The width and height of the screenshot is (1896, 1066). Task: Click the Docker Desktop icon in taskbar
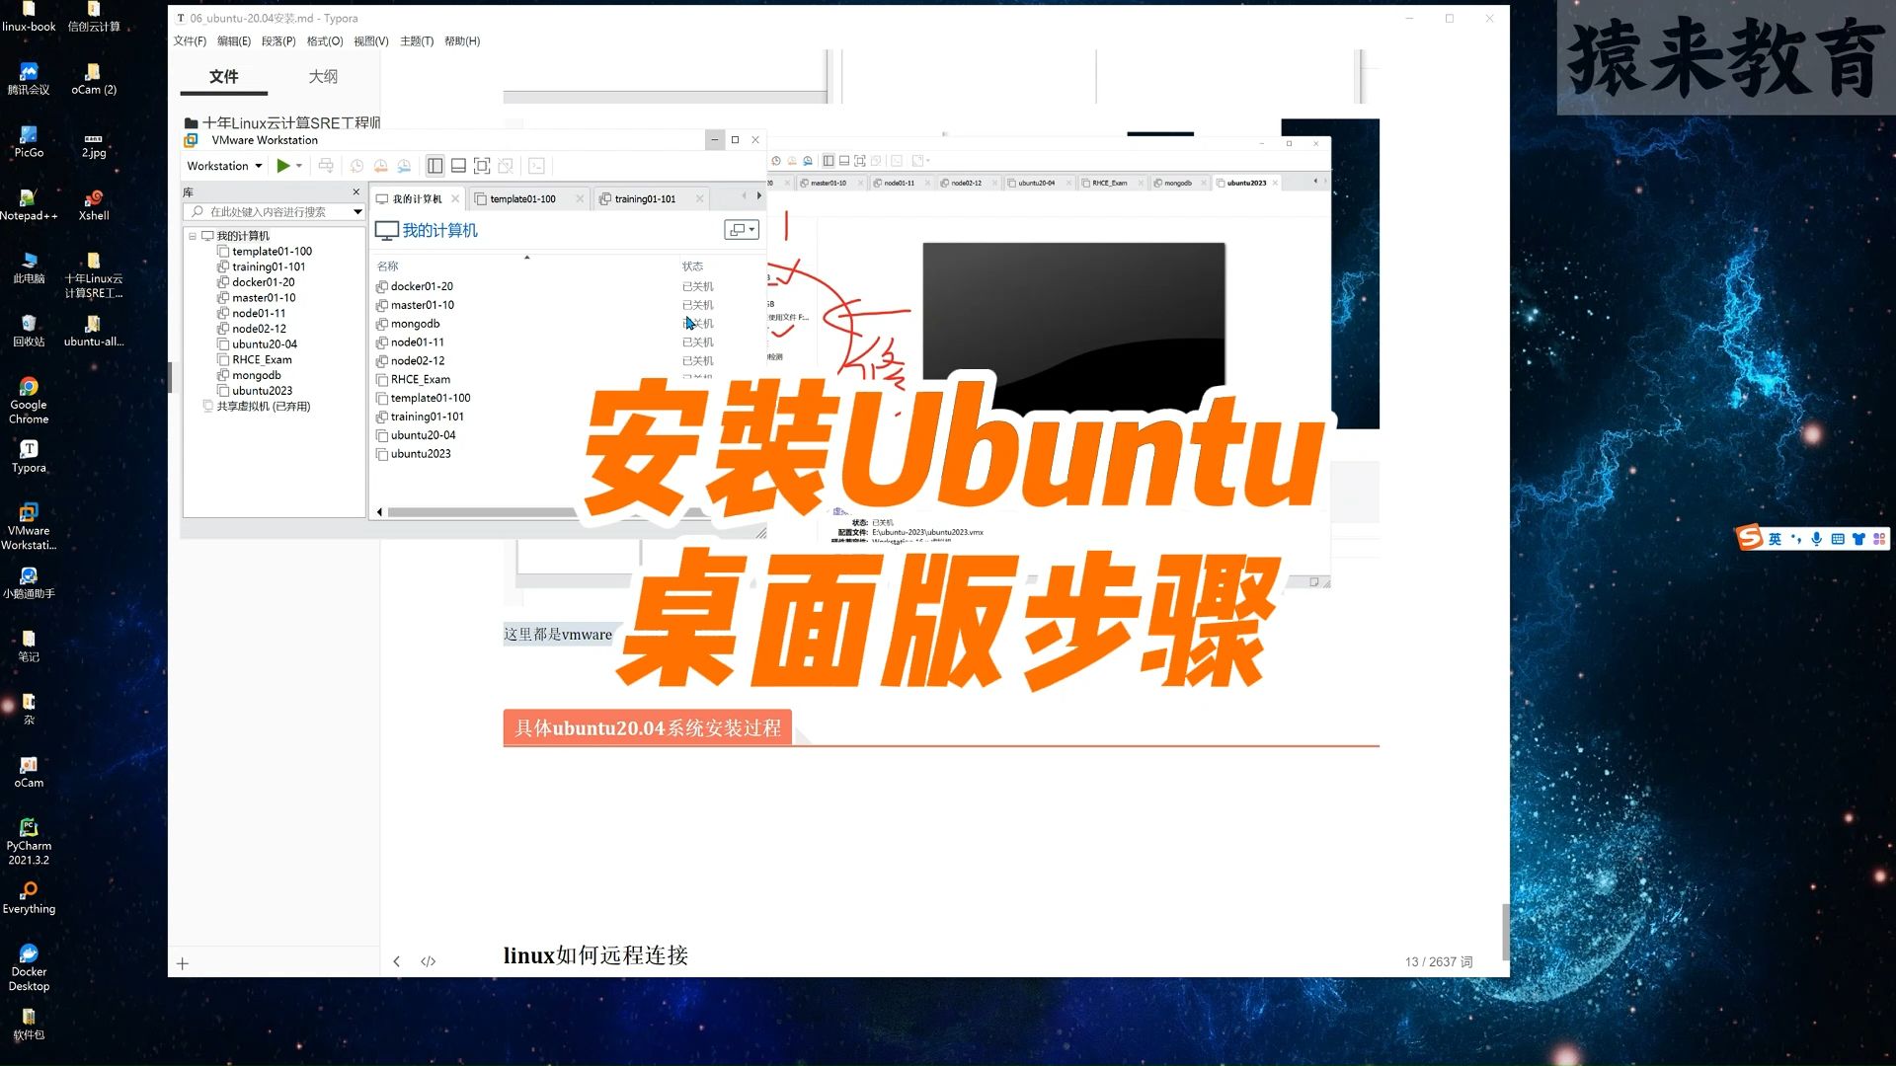click(x=29, y=955)
